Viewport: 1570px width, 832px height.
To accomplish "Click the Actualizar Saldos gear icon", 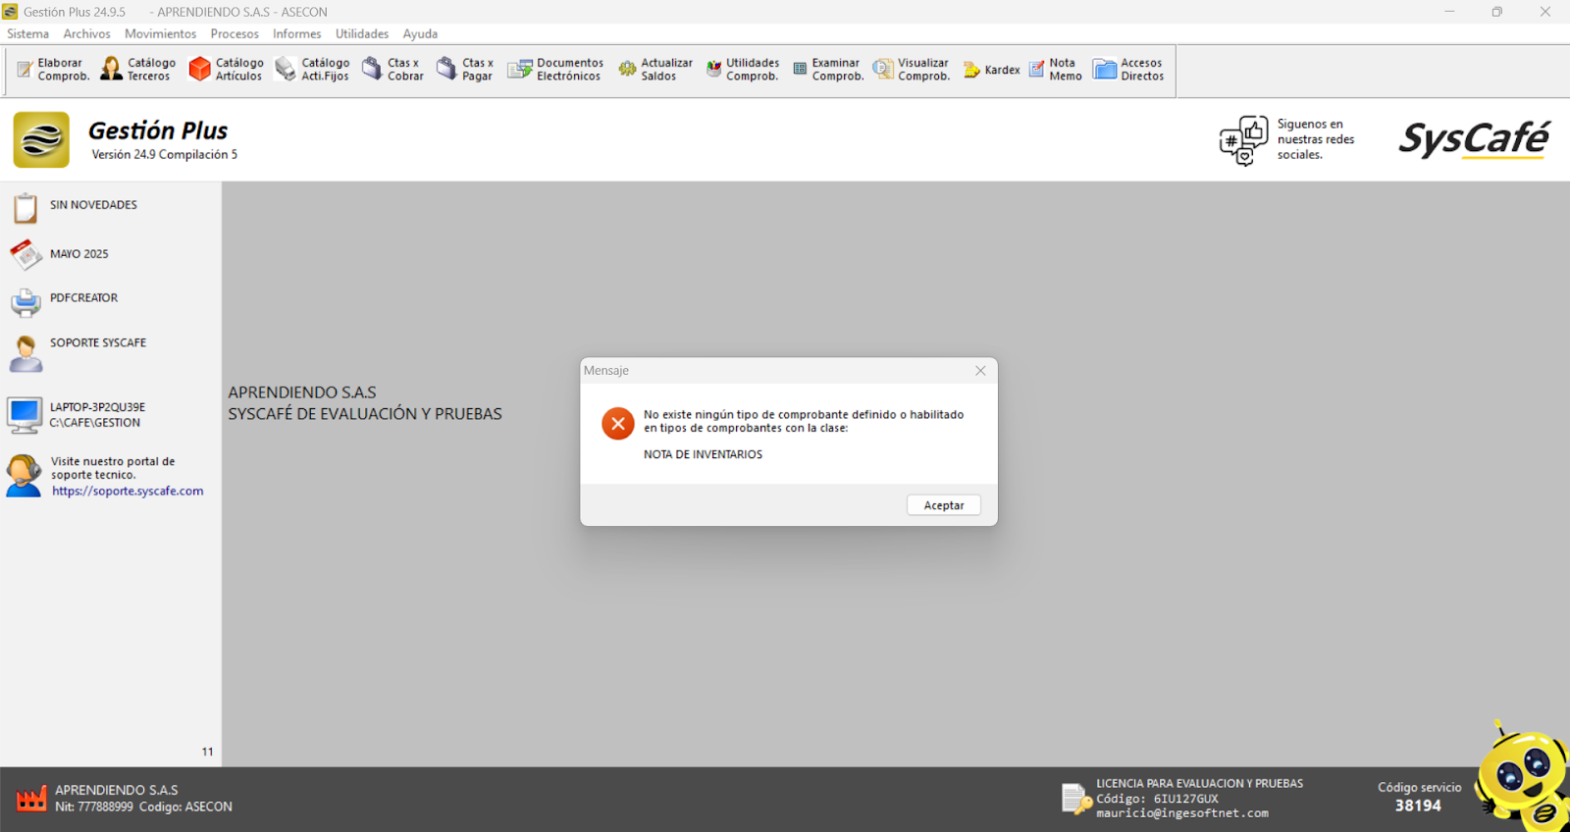I will (x=627, y=70).
